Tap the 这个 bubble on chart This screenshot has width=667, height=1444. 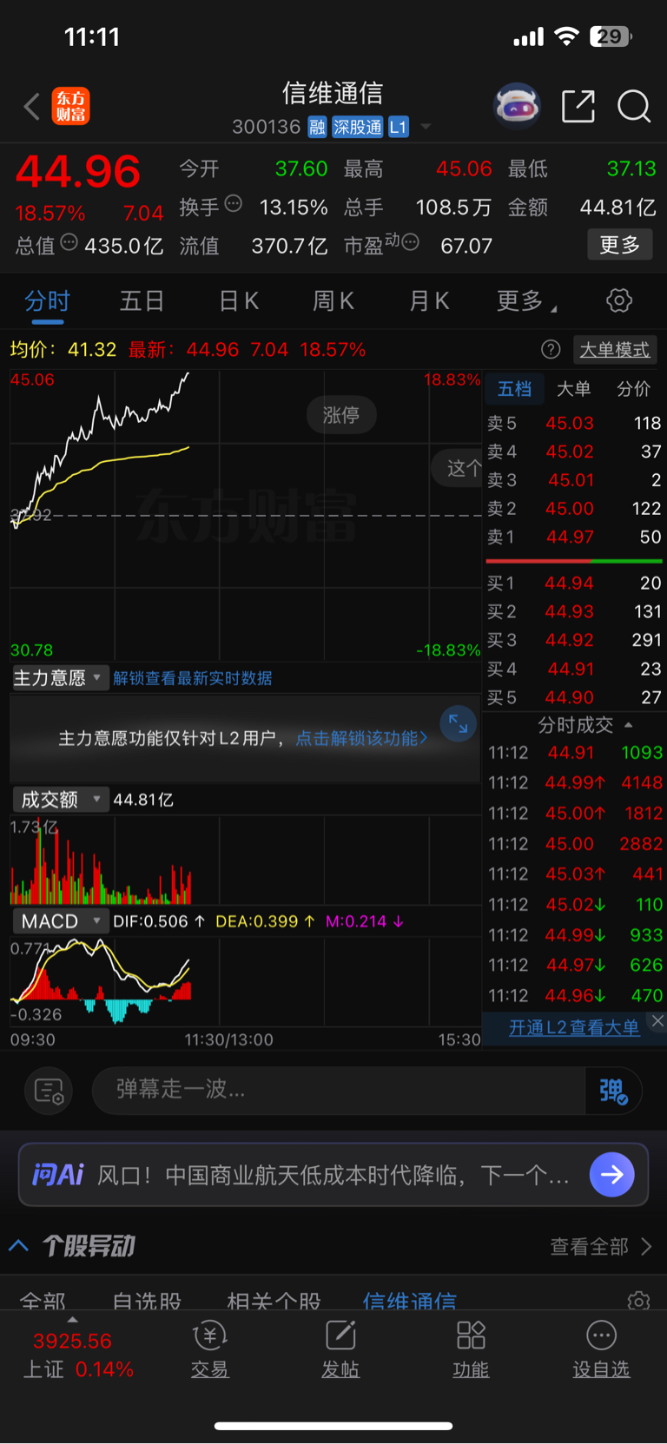458,469
